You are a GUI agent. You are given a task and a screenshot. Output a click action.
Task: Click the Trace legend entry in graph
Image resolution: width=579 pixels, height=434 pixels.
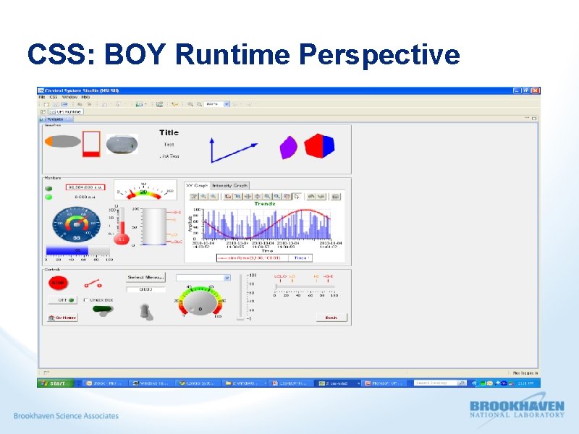tap(300, 258)
